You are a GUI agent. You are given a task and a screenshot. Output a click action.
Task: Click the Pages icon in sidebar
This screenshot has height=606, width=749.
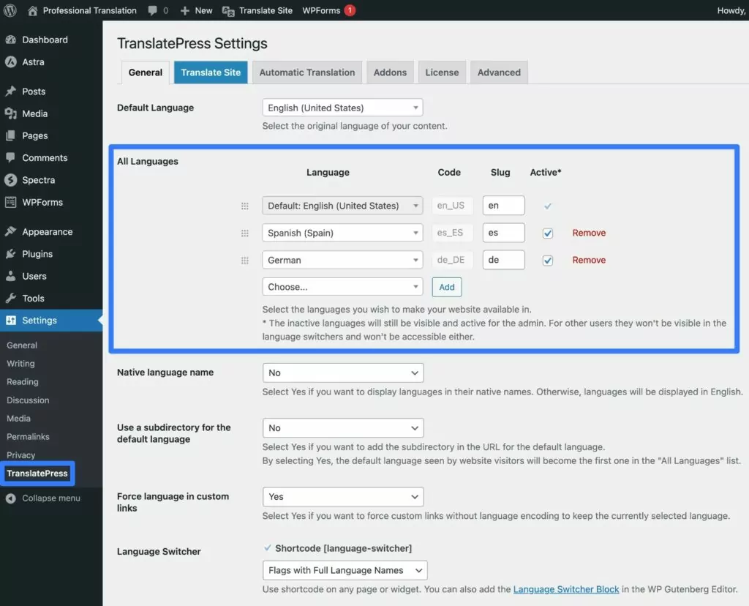[10, 135]
